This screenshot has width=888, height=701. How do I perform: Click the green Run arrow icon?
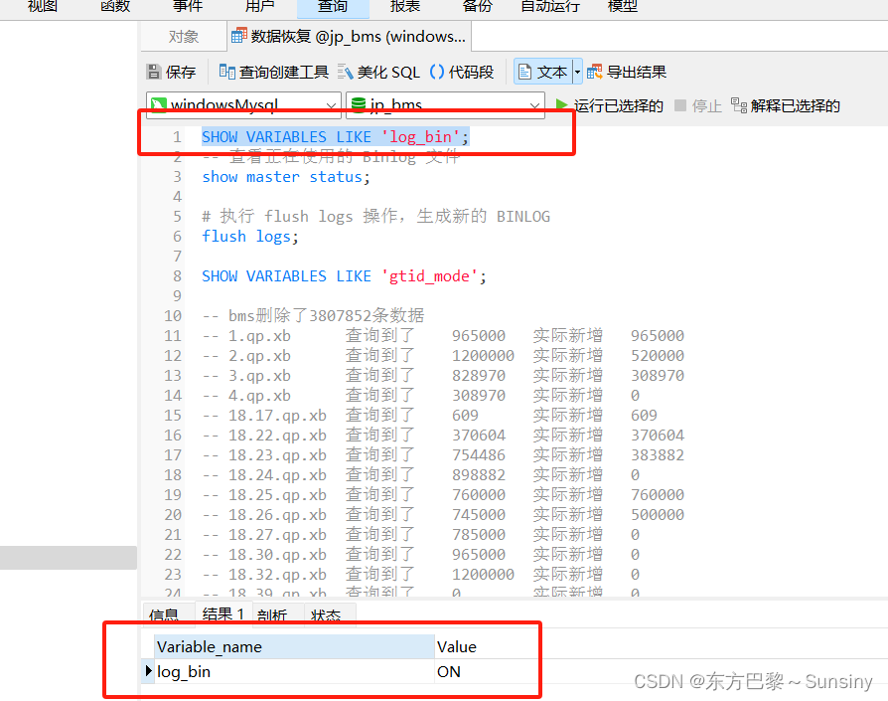562,105
